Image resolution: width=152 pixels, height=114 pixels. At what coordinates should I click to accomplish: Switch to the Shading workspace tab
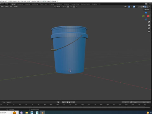tap(52, 4)
